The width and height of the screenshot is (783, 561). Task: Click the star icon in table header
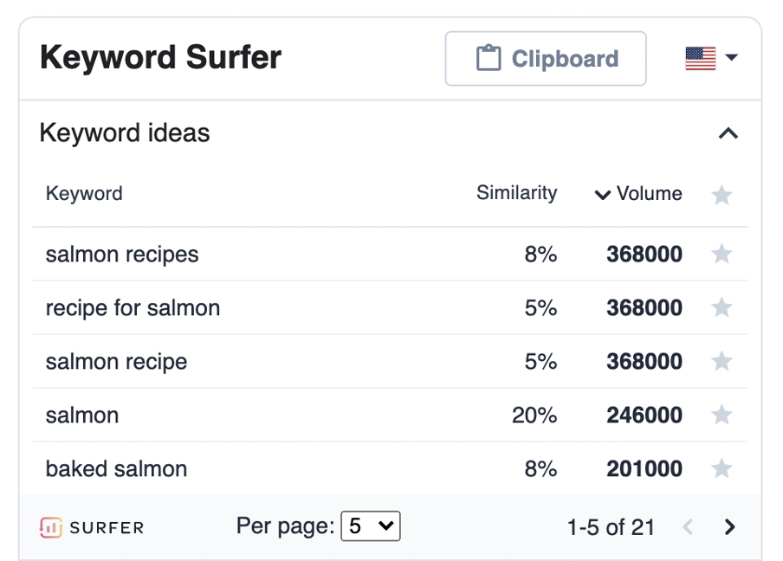(x=722, y=195)
